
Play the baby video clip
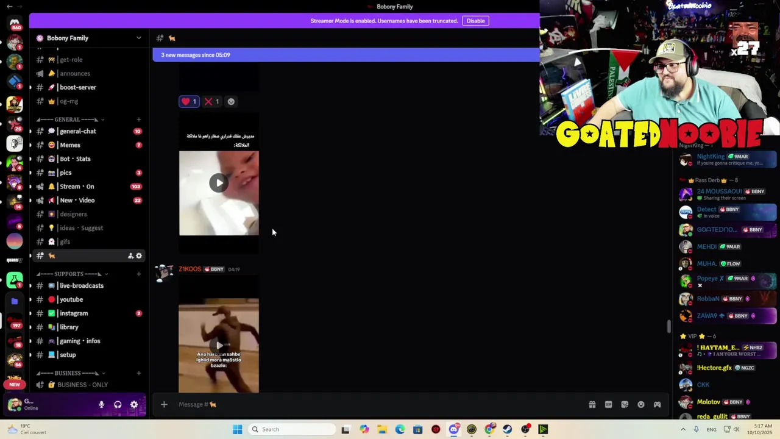(x=219, y=183)
